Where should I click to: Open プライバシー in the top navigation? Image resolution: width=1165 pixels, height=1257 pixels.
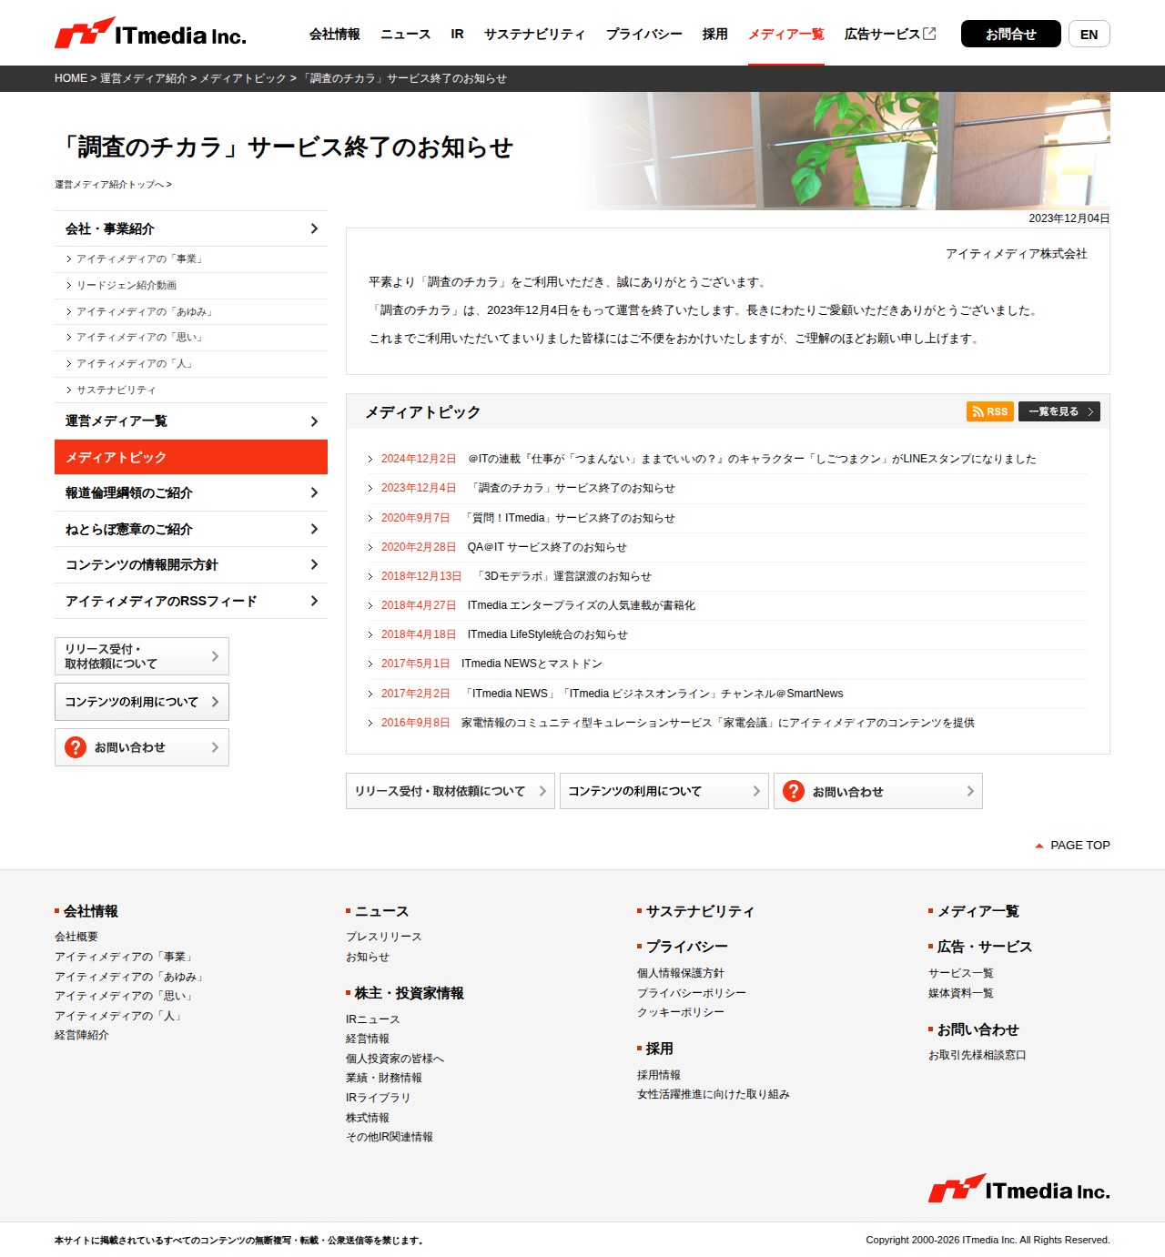coord(644,34)
